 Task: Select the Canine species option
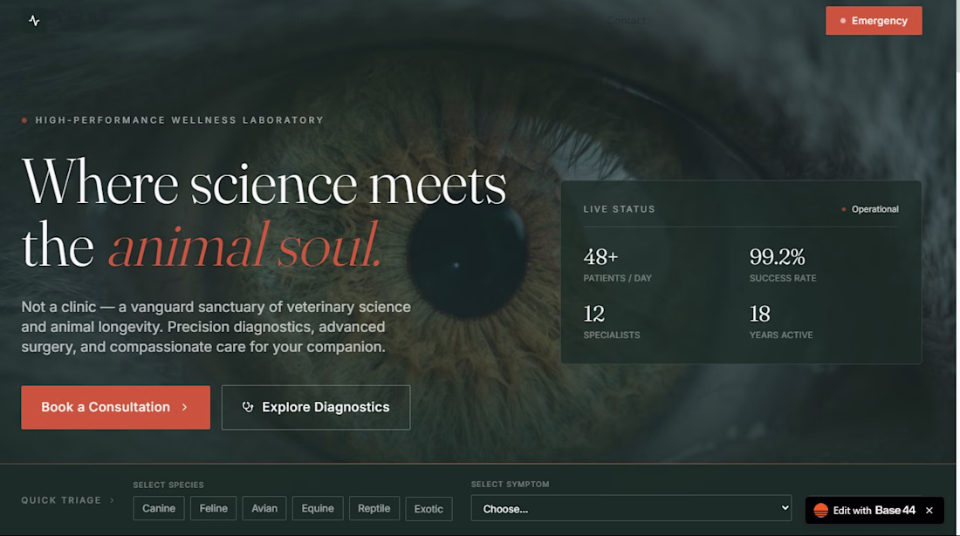tap(159, 508)
